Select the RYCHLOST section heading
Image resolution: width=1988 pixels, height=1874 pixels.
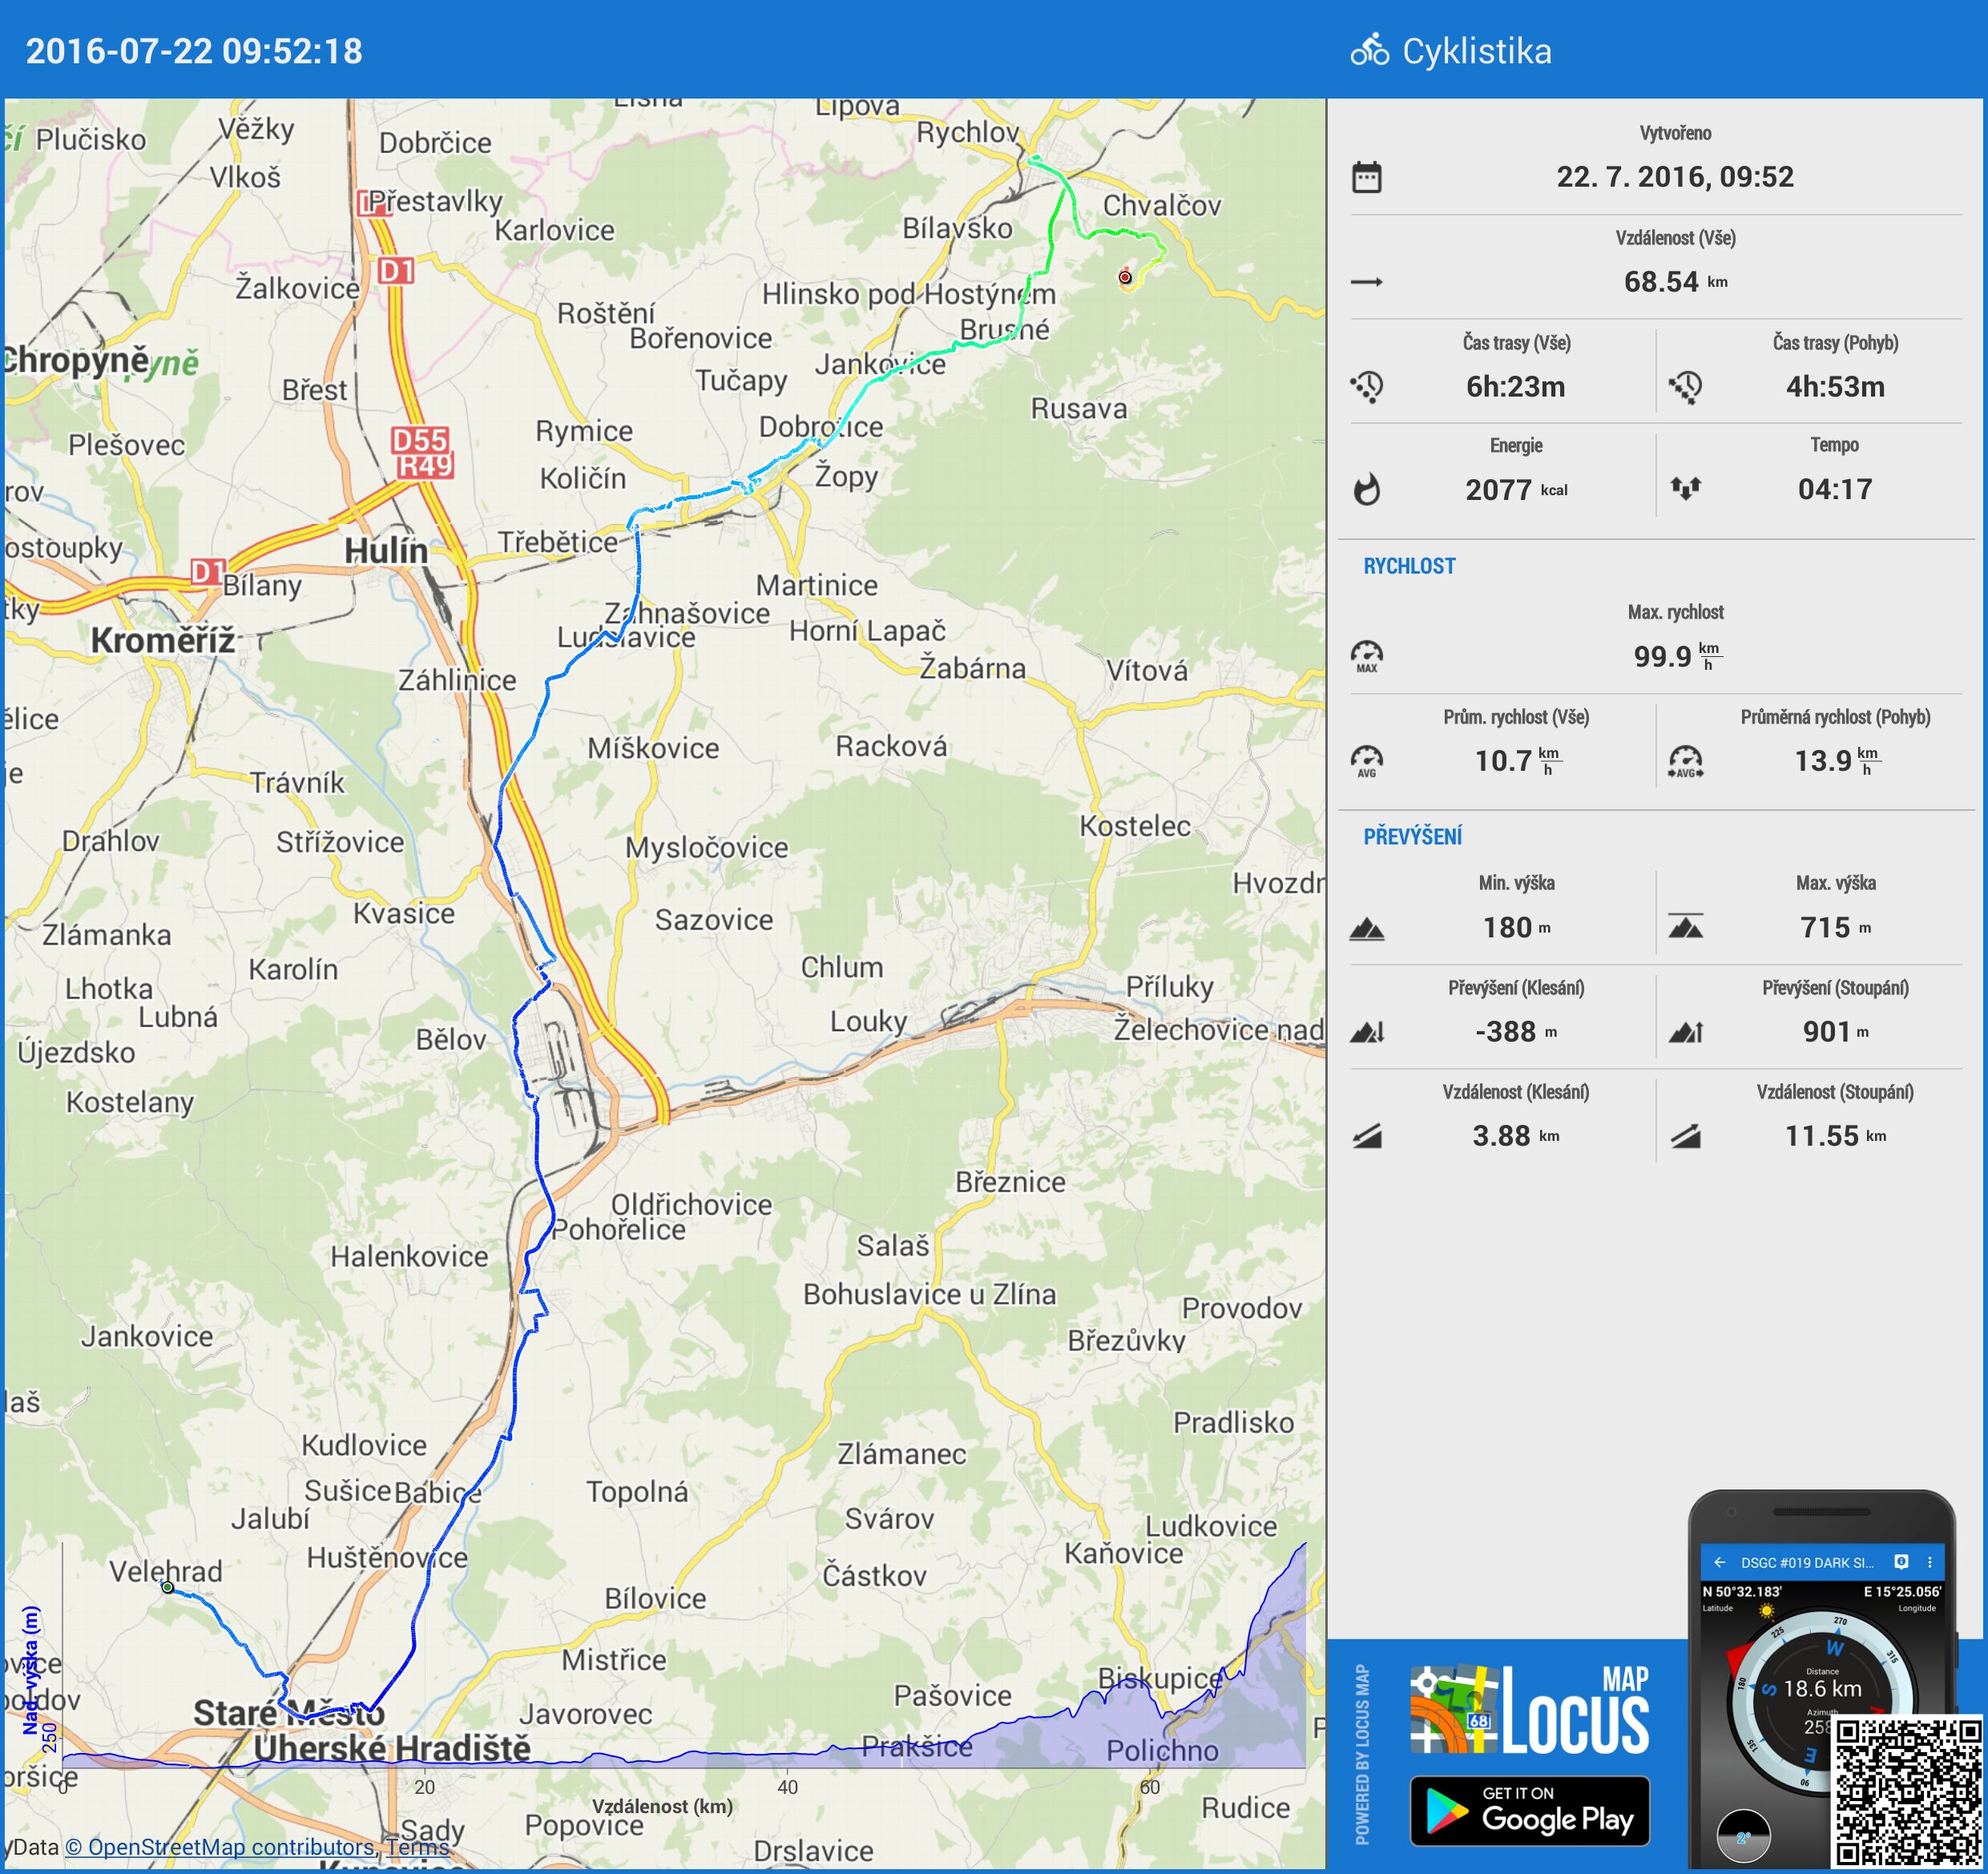1409,566
